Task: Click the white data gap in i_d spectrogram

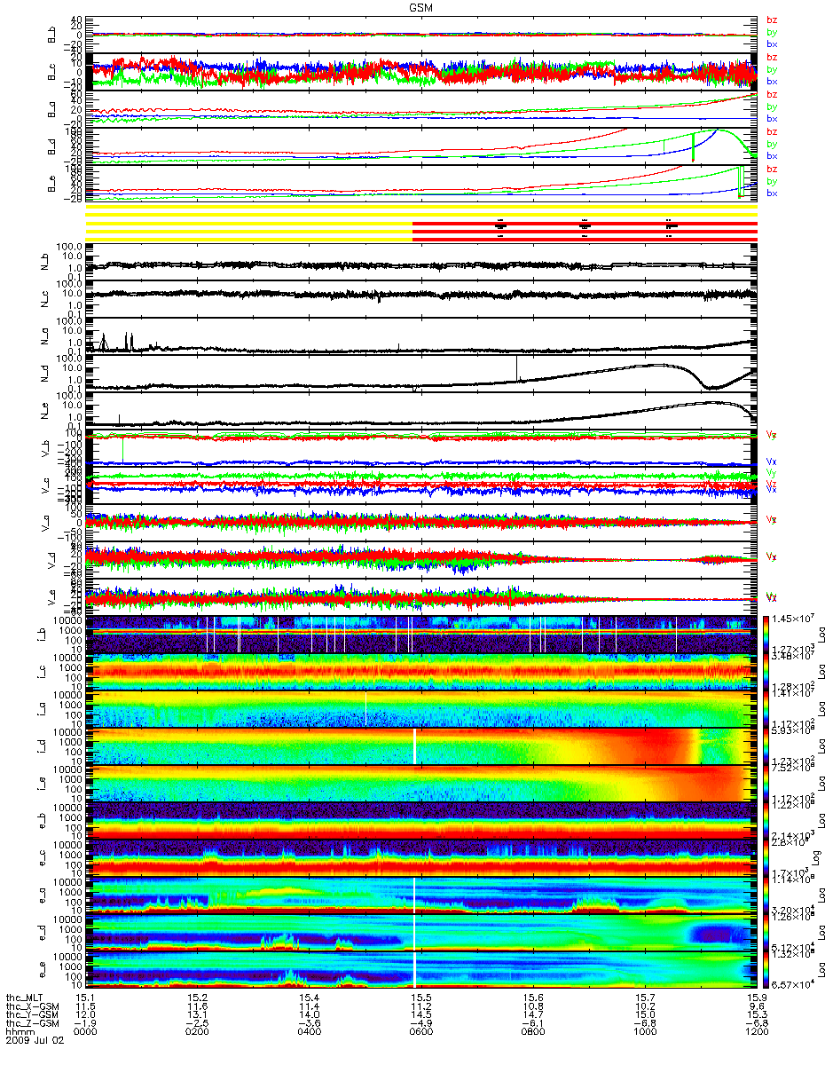Action: click(x=414, y=746)
